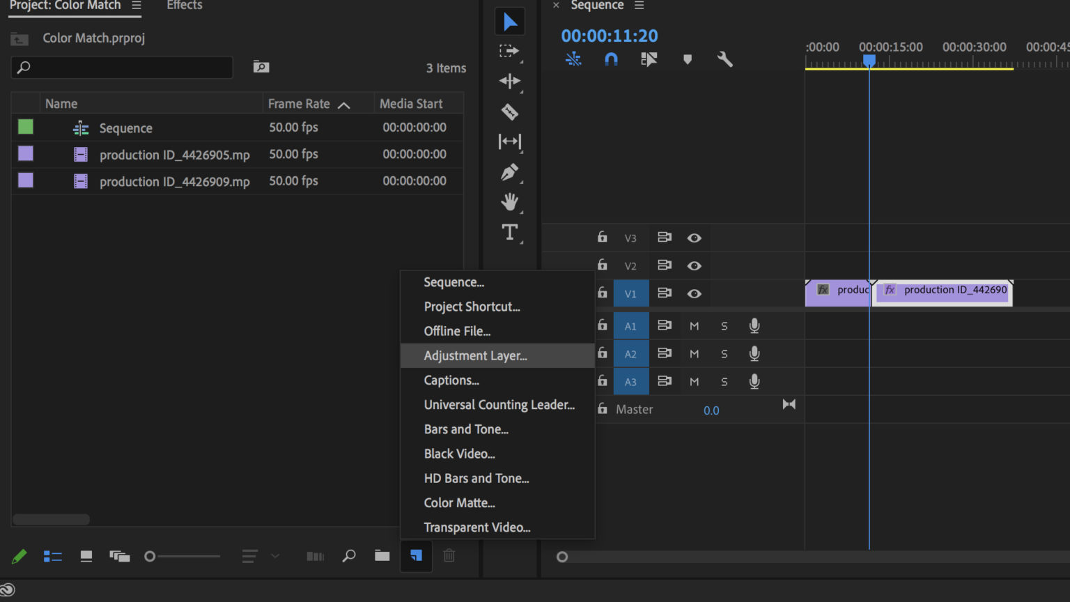Select the production ID_442690 clip on V1
1070x602 pixels.
coord(943,293)
